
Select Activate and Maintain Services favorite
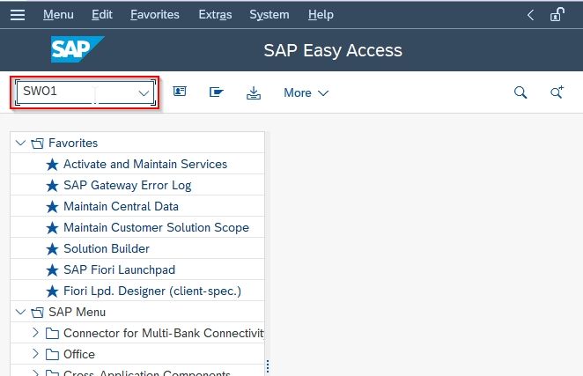(x=145, y=164)
